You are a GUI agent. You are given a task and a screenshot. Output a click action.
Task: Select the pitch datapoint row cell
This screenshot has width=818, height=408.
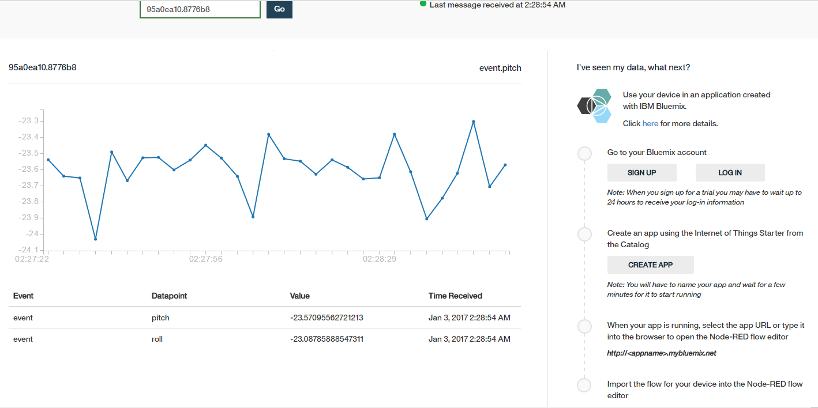pyautogui.click(x=160, y=318)
